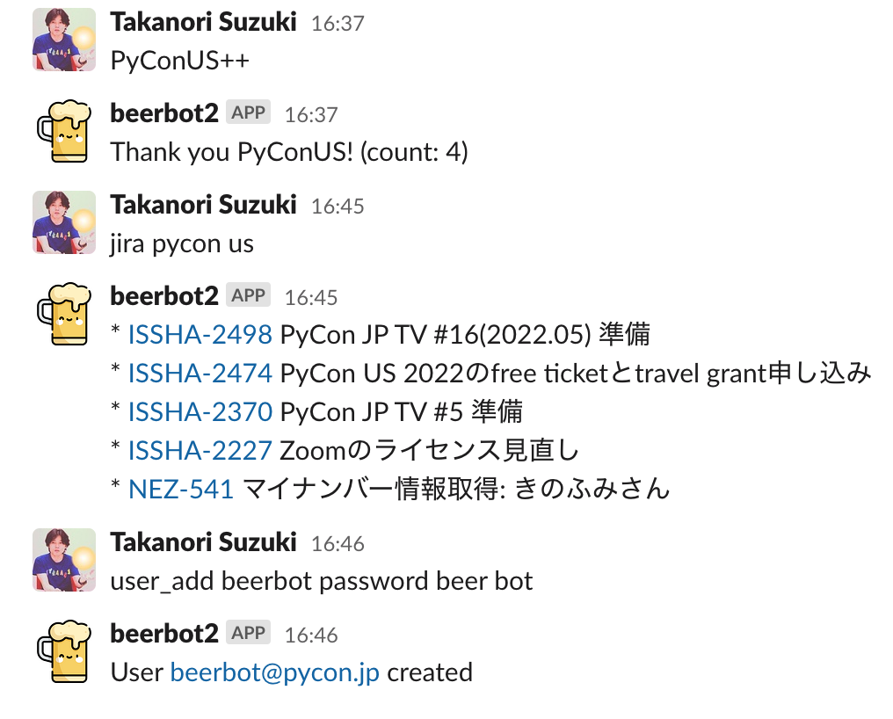Click the APP badge on beerbot2's 16:46 message
The height and width of the screenshot is (719, 893).
[248, 633]
